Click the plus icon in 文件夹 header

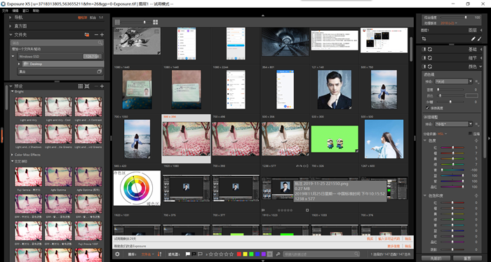click(x=102, y=35)
